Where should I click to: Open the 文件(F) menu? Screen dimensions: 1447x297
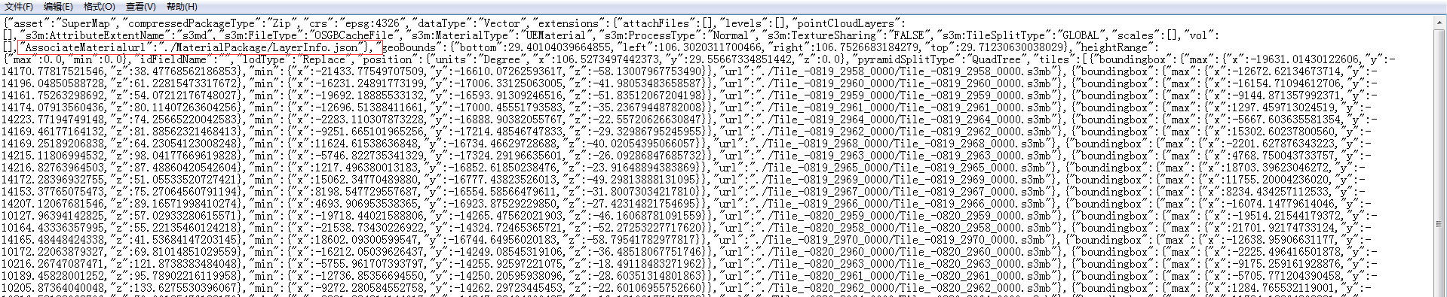19,6
